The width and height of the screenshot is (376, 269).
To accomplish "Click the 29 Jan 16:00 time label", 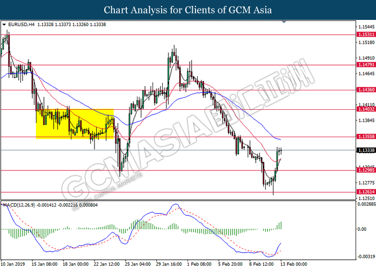I will click(169, 264).
